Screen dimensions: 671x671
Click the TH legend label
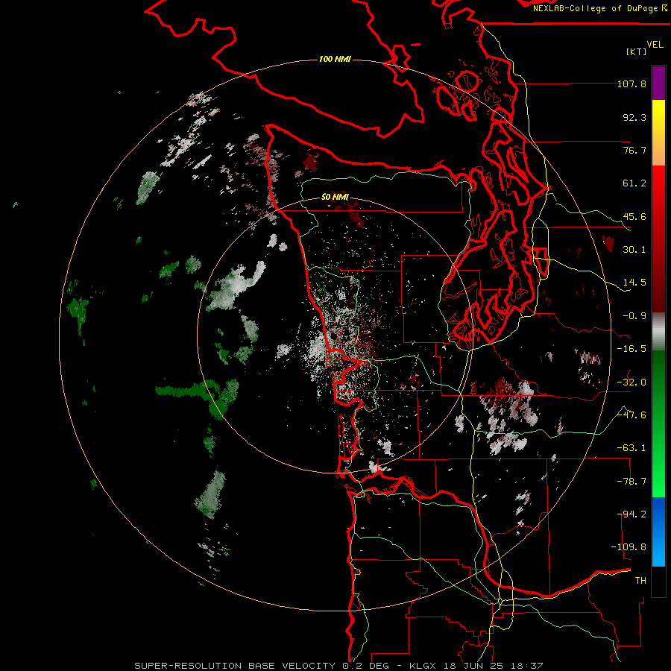(640, 581)
